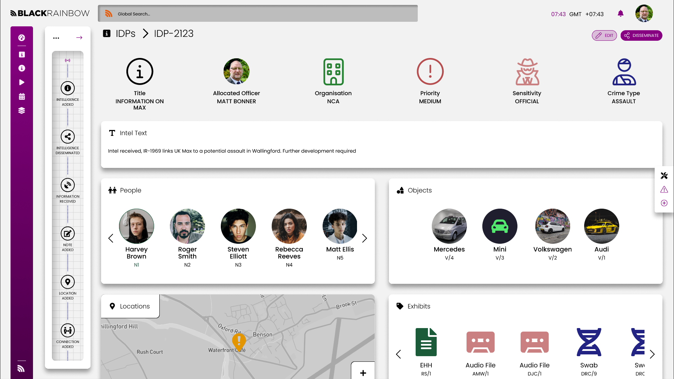Open the tools icon on the right edge
The width and height of the screenshot is (674, 379).
(664, 176)
